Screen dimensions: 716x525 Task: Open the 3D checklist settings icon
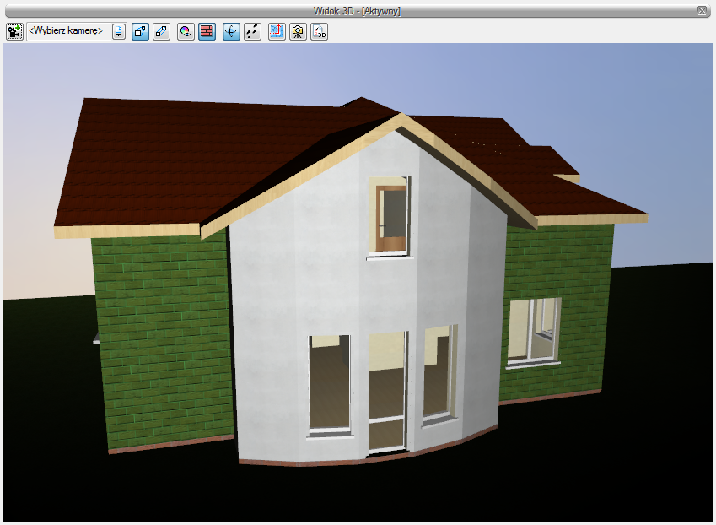point(319,31)
